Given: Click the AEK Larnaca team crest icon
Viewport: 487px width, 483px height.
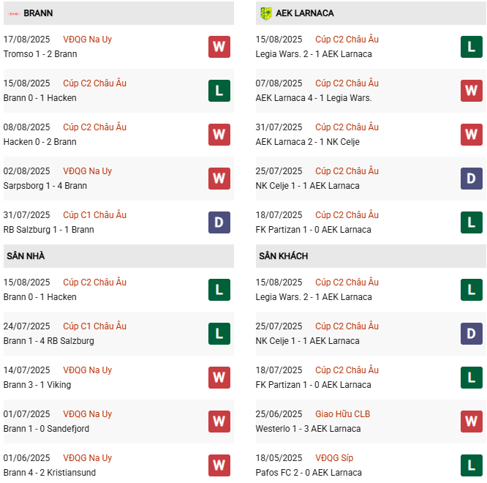Looking at the screenshot, I should click(265, 13).
